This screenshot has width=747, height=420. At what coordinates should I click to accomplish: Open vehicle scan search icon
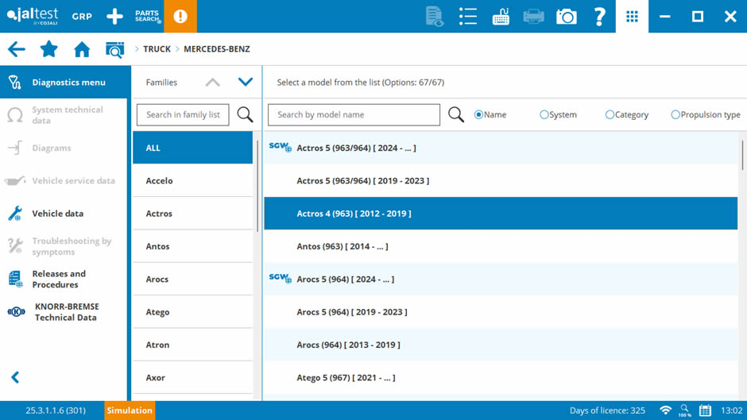pyautogui.click(x=114, y=49)
